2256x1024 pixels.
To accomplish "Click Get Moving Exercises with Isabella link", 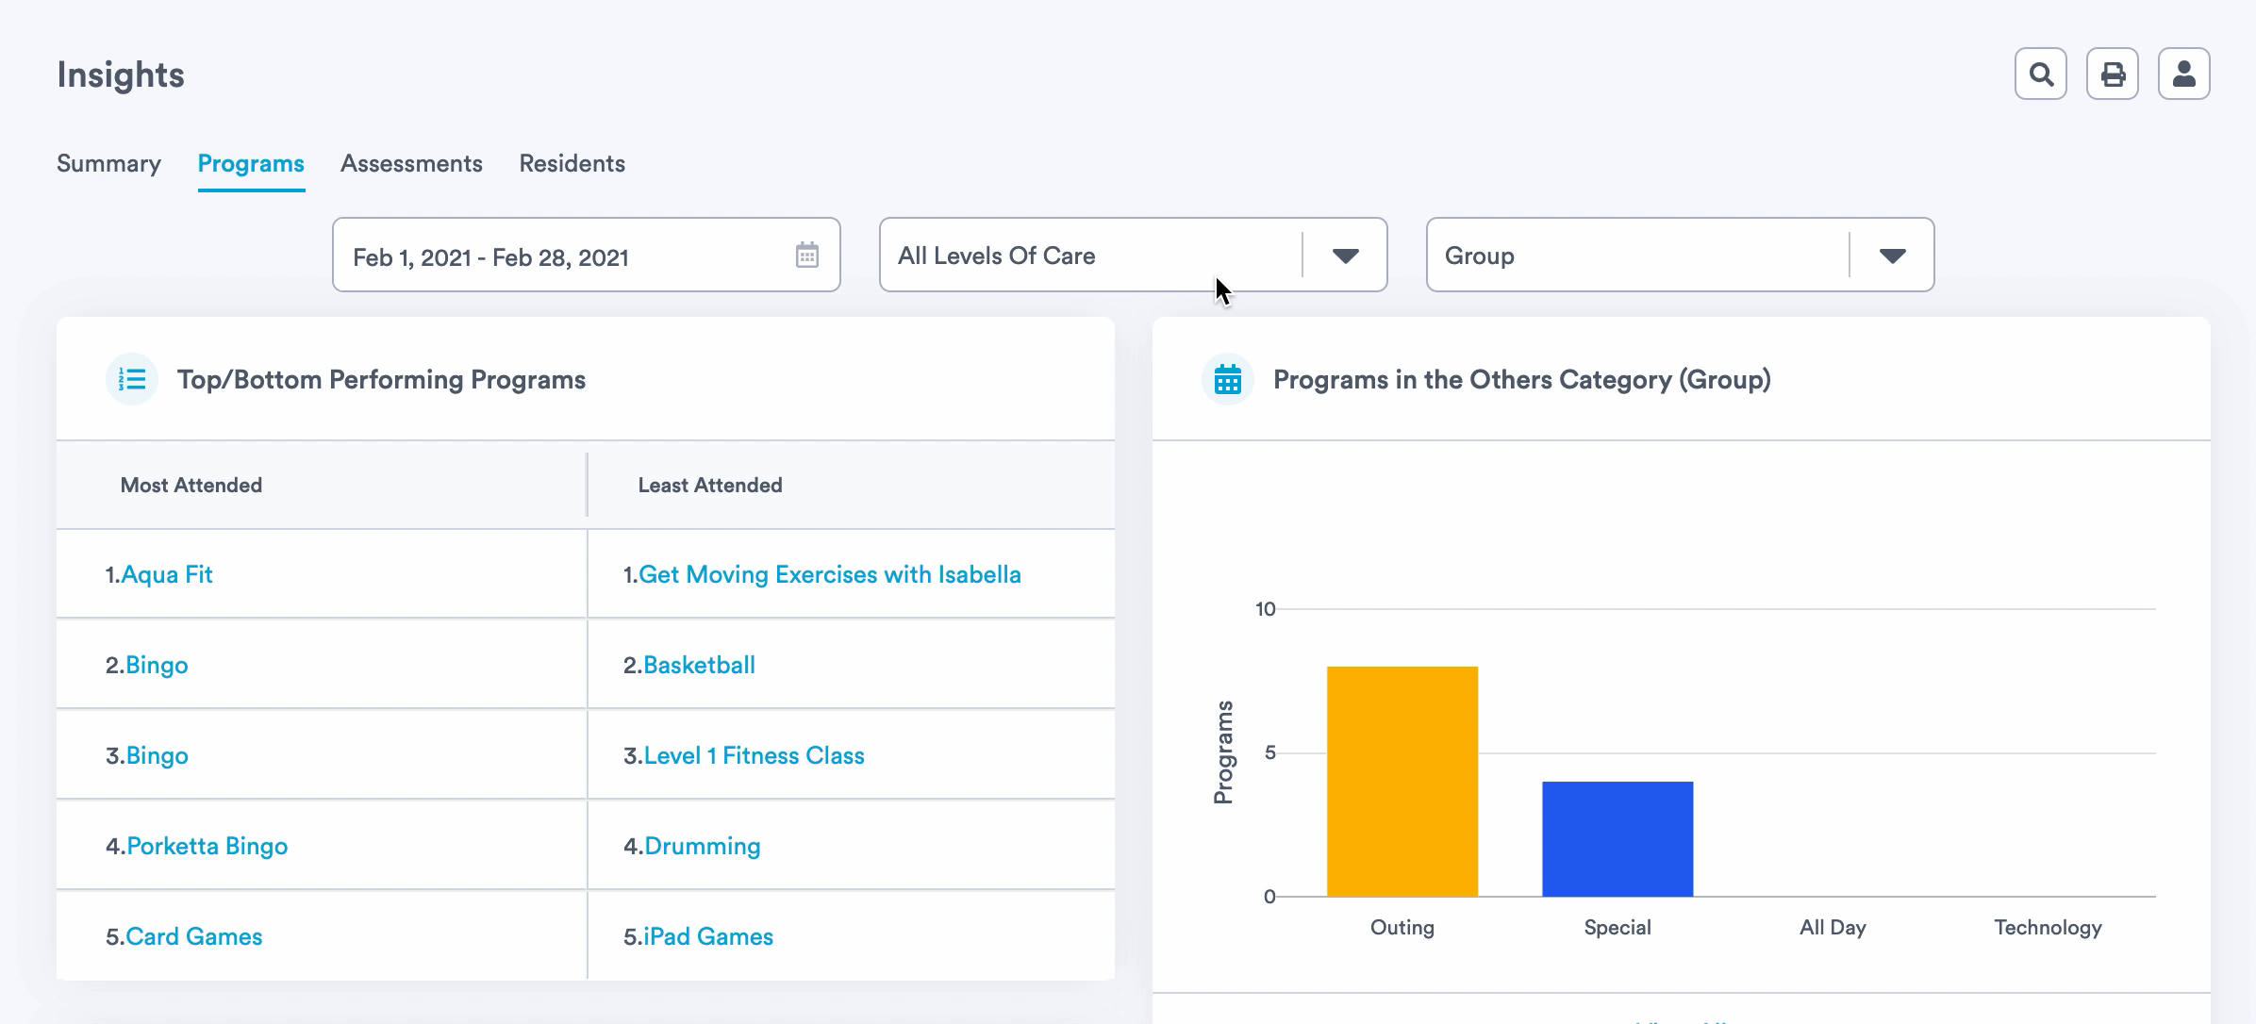I will [829, 574].
